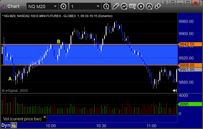Viewport: 203px width, 129px height.
Task: Click the yellow B annotation on chart
Action: 59,41
